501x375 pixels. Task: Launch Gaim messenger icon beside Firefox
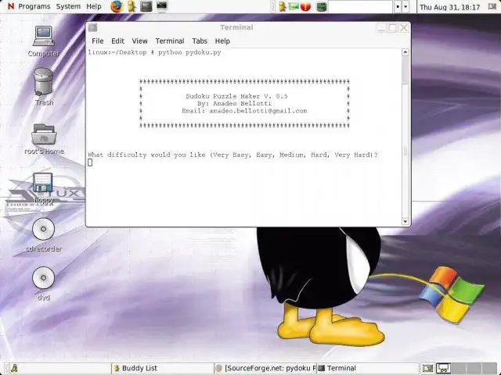pyautogui.click(x=132, y=6)
